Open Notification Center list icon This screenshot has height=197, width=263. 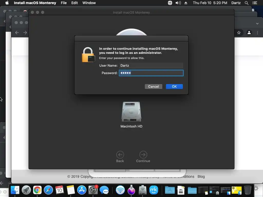click(x=255, y=3)
